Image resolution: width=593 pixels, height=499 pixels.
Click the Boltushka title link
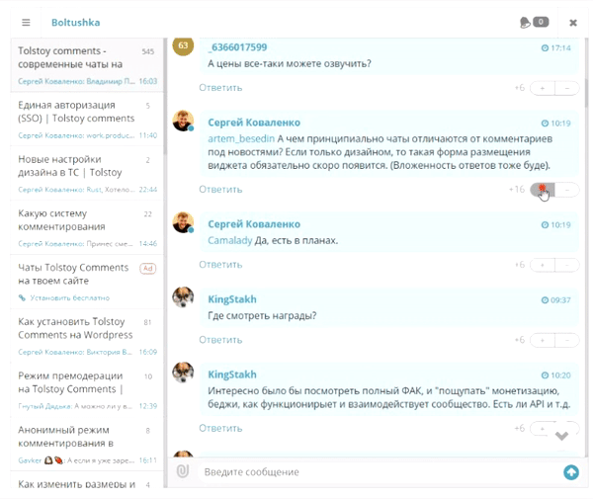[76, 23]
